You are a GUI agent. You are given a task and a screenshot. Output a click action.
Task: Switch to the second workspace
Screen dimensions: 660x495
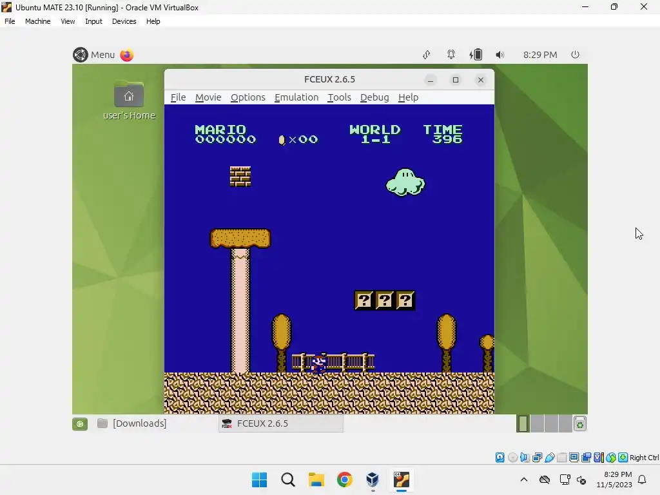[537, 423]
